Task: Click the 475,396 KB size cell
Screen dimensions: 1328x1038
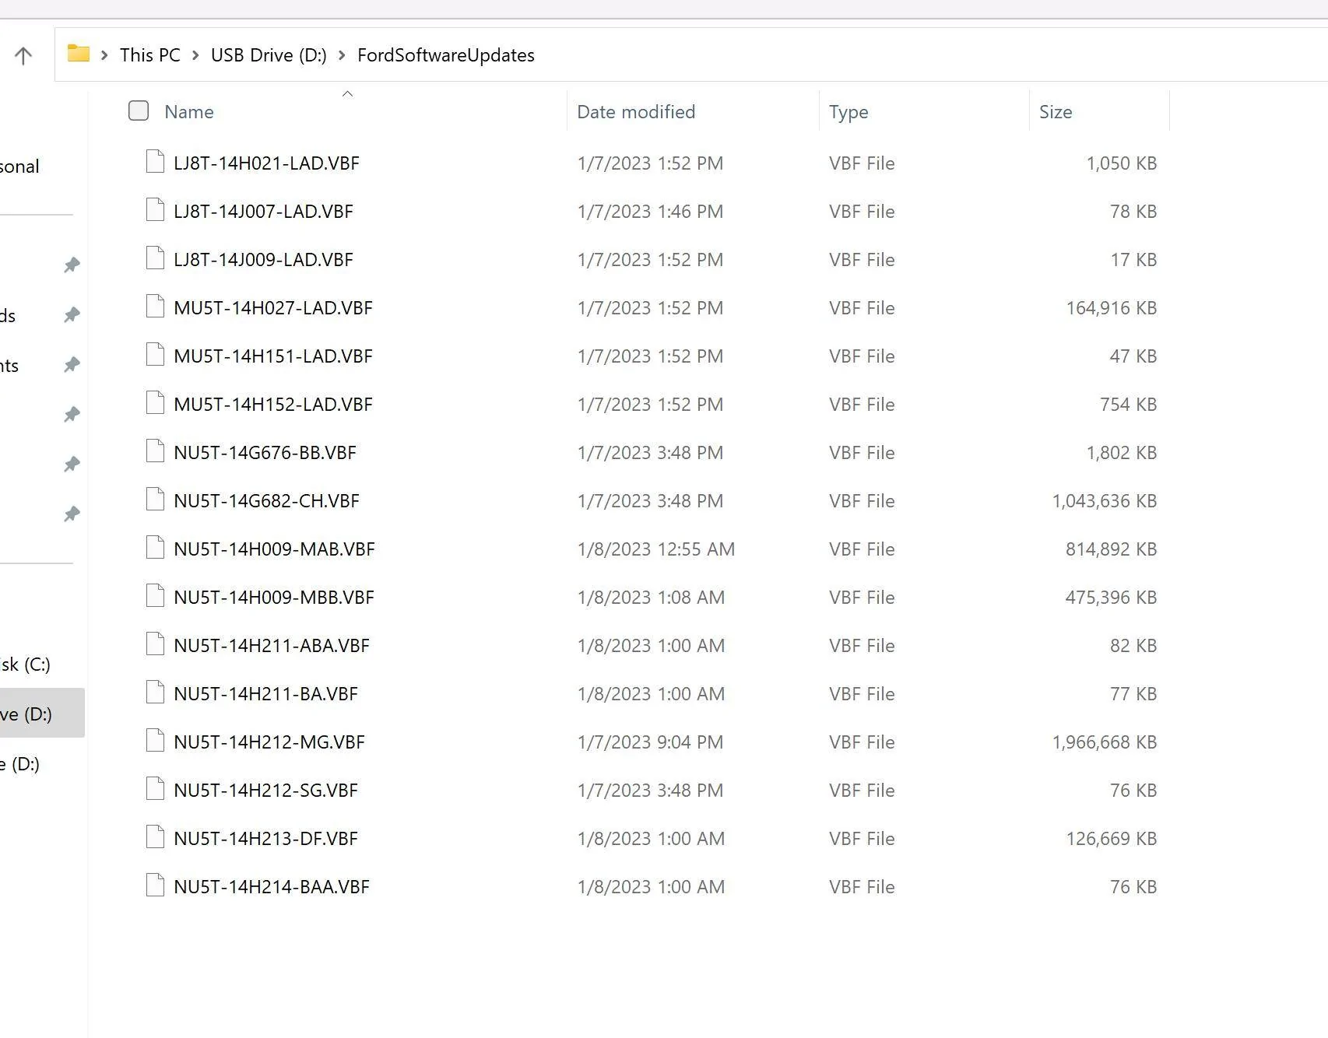Action: (1112, 598)
